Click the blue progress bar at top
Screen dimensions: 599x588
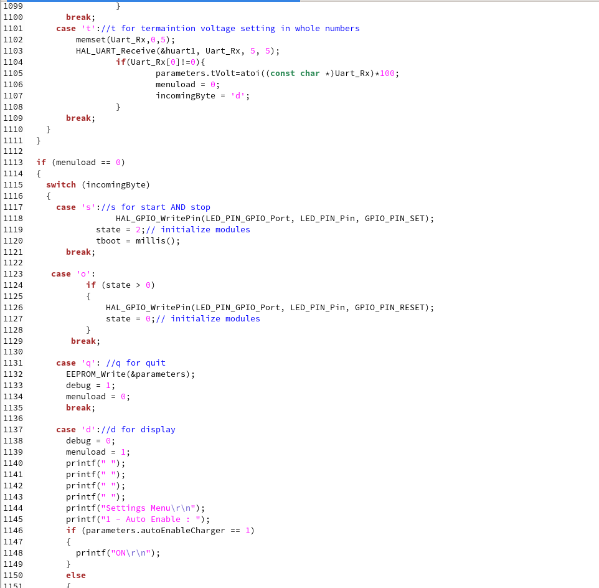(149, 1)
